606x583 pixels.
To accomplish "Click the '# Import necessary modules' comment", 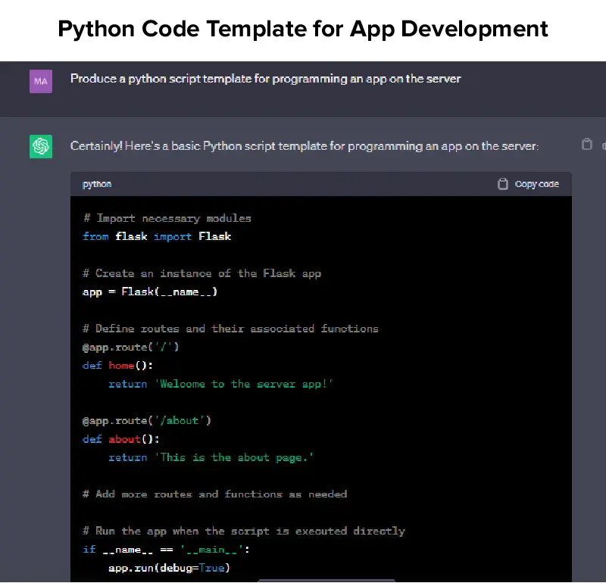I will tap(167, 218).
